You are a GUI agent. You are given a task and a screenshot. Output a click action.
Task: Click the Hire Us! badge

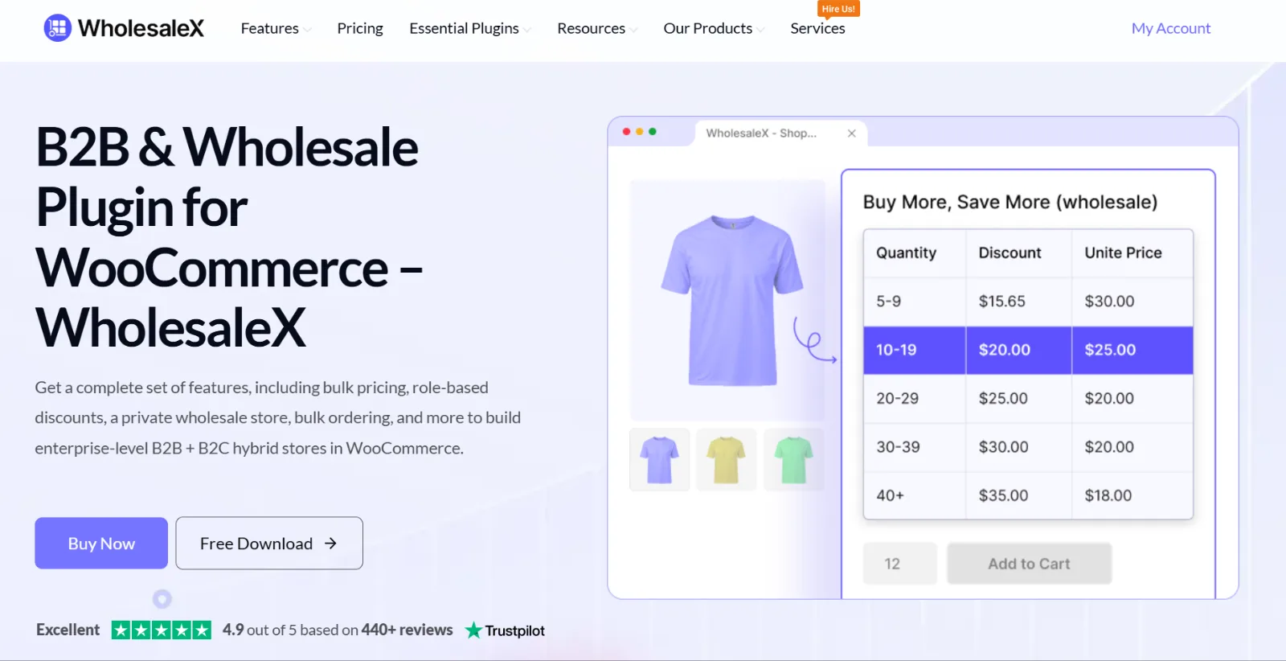(838, 9)
